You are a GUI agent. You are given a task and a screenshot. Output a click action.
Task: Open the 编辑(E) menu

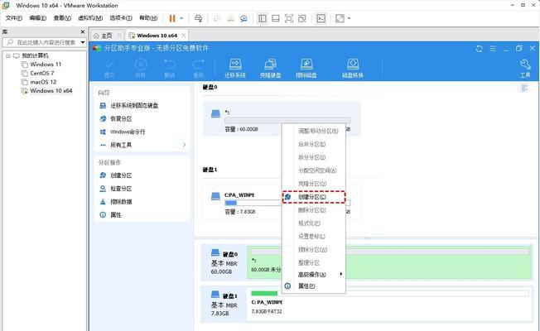[x=37, y=18]
